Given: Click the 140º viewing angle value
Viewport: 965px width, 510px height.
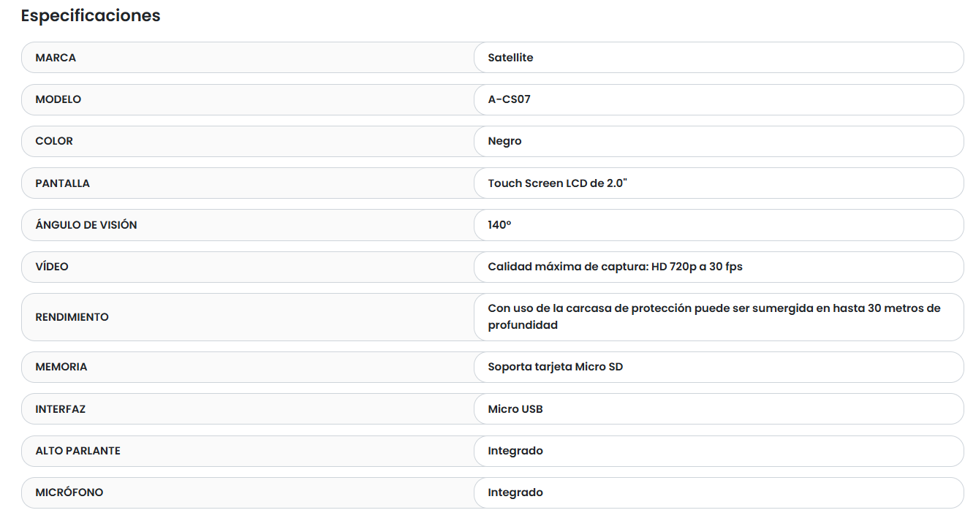Looking at the screenshot, I should point(499,225).
